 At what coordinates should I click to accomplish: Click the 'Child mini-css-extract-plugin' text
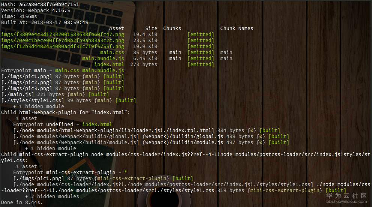point(45,154)
